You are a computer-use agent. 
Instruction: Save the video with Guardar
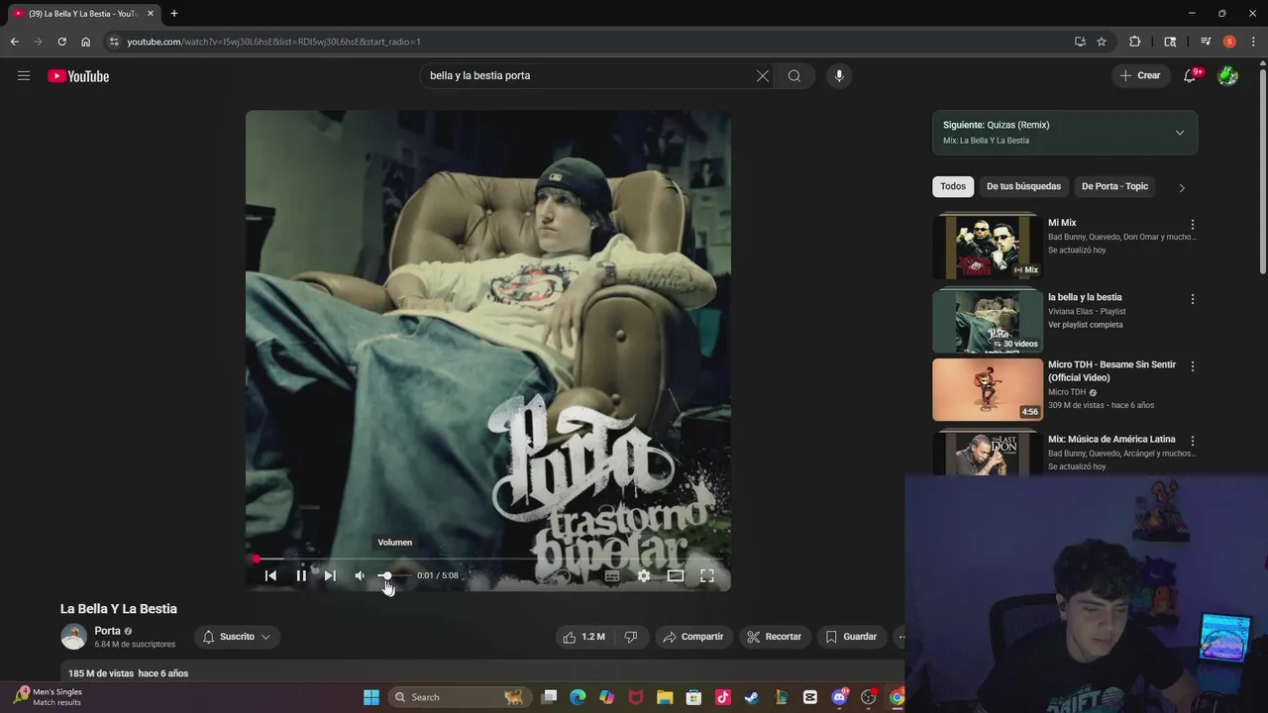point(852,637)
